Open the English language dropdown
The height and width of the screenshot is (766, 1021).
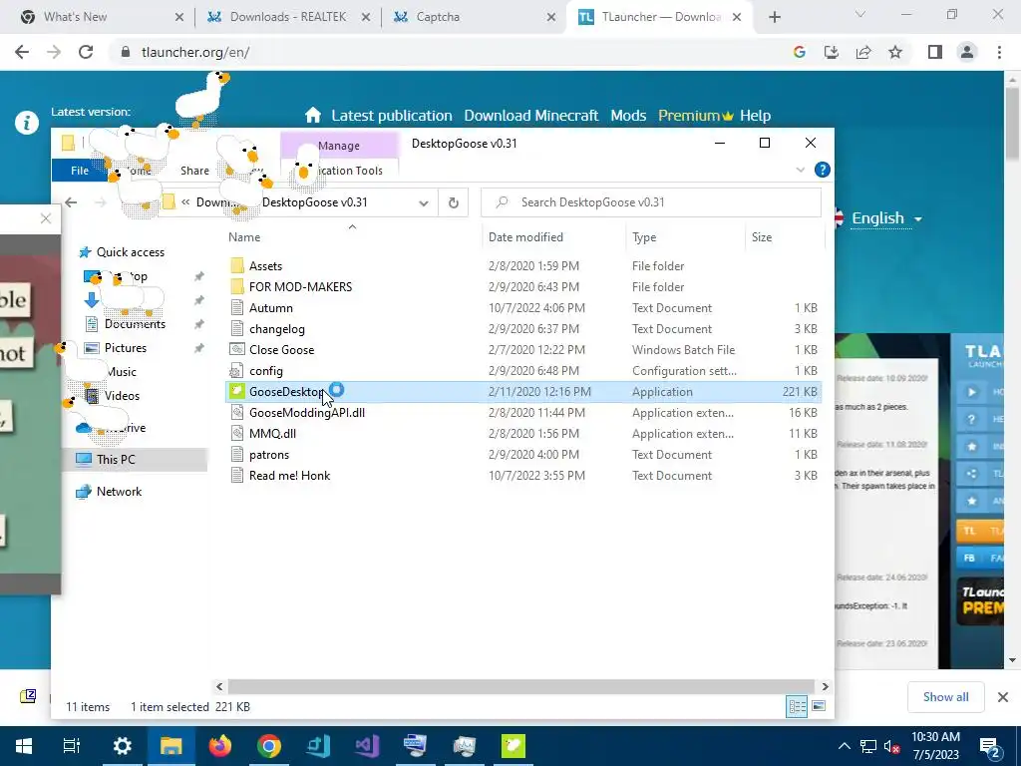click(x=886, y=218)
